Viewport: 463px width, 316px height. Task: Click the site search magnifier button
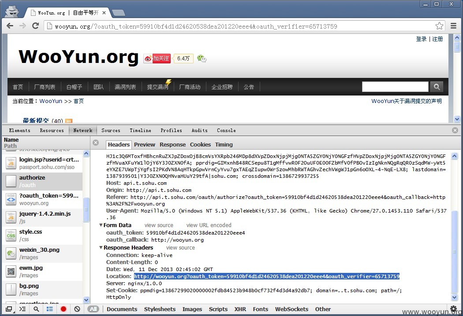437,87
